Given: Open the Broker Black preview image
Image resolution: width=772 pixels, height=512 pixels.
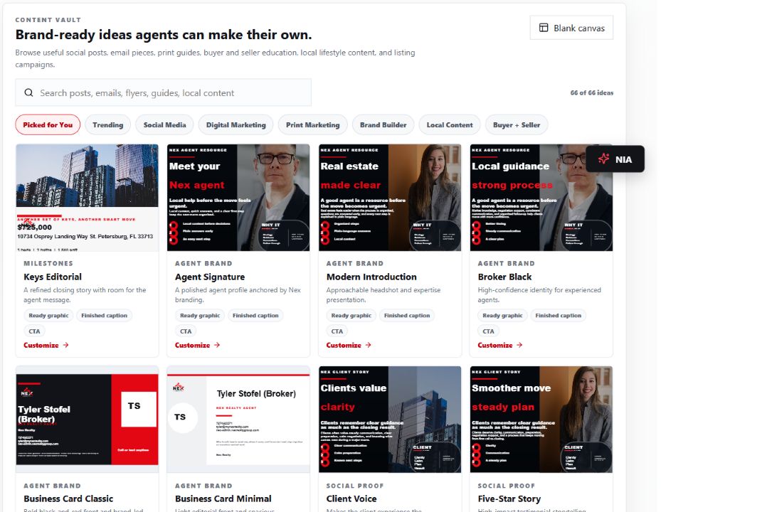Looking at the screenshot, I should [x=541, y=198].
